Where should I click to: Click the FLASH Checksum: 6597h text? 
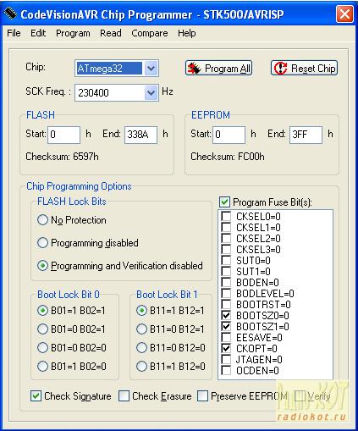tap(62, 157)
